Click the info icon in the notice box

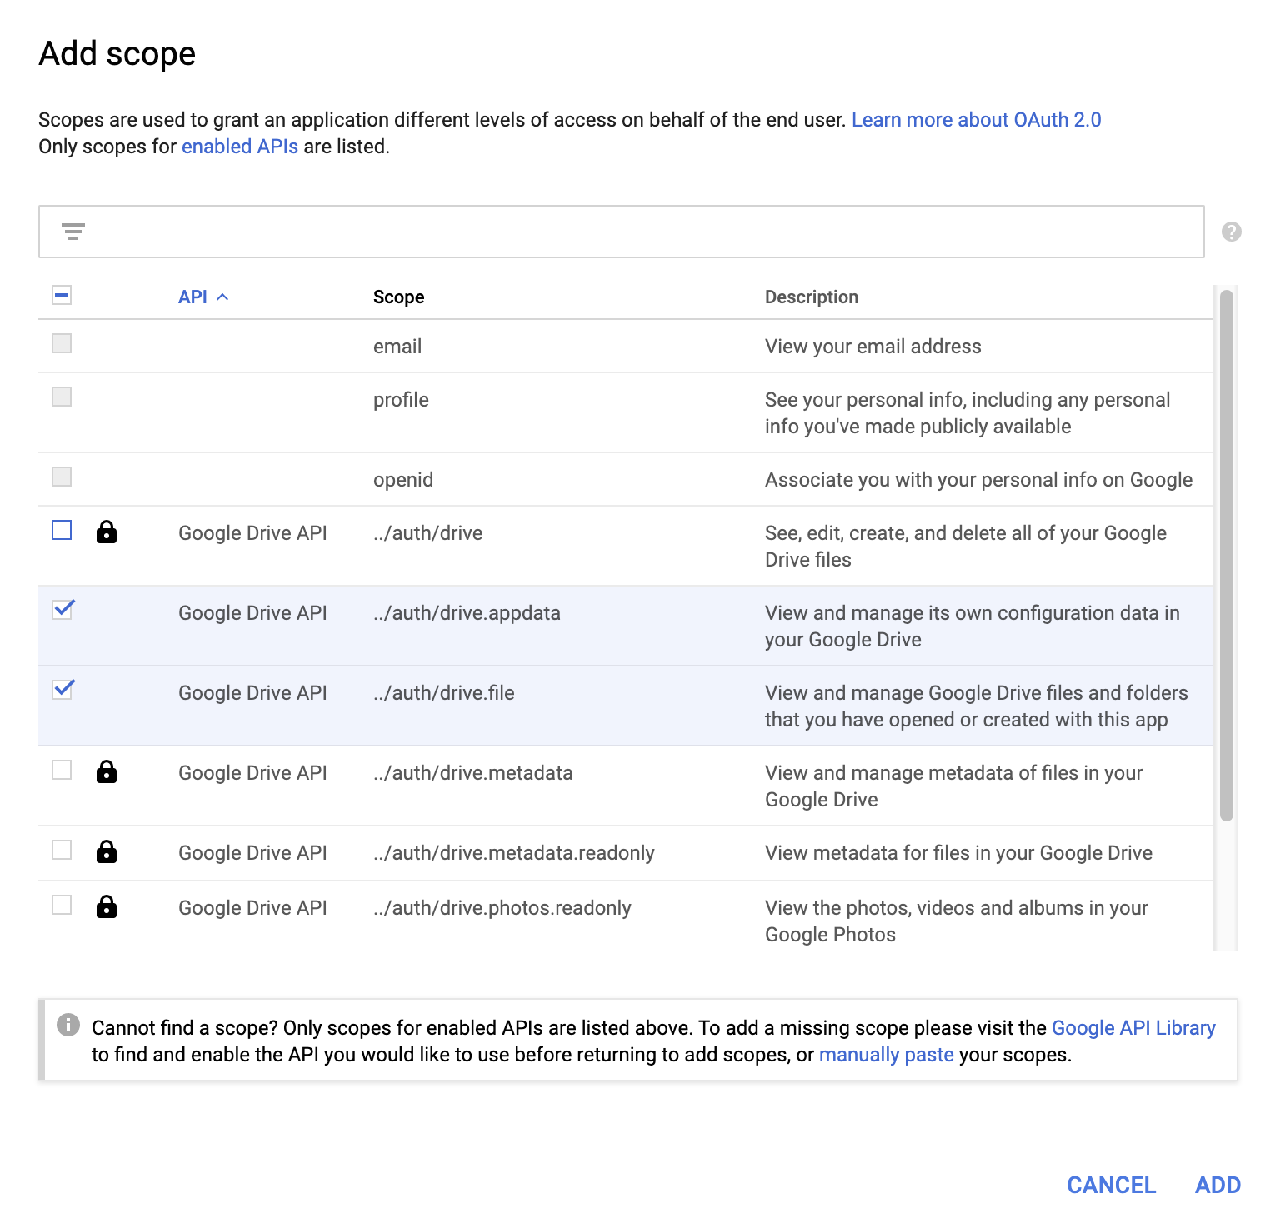pos(68,1026)
